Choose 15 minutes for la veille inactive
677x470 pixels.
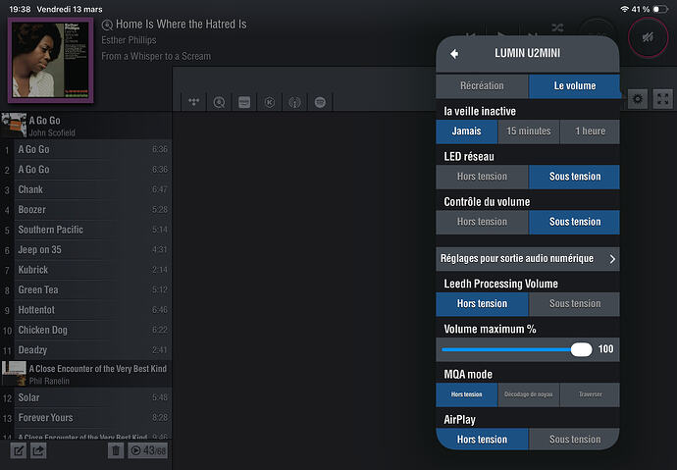(528, 131)
